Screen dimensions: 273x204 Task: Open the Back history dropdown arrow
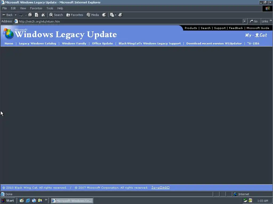click(x=15, y=15)
